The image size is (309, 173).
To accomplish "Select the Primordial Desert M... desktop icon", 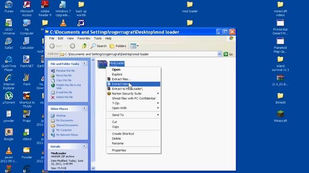I will [x=280, y=27].
